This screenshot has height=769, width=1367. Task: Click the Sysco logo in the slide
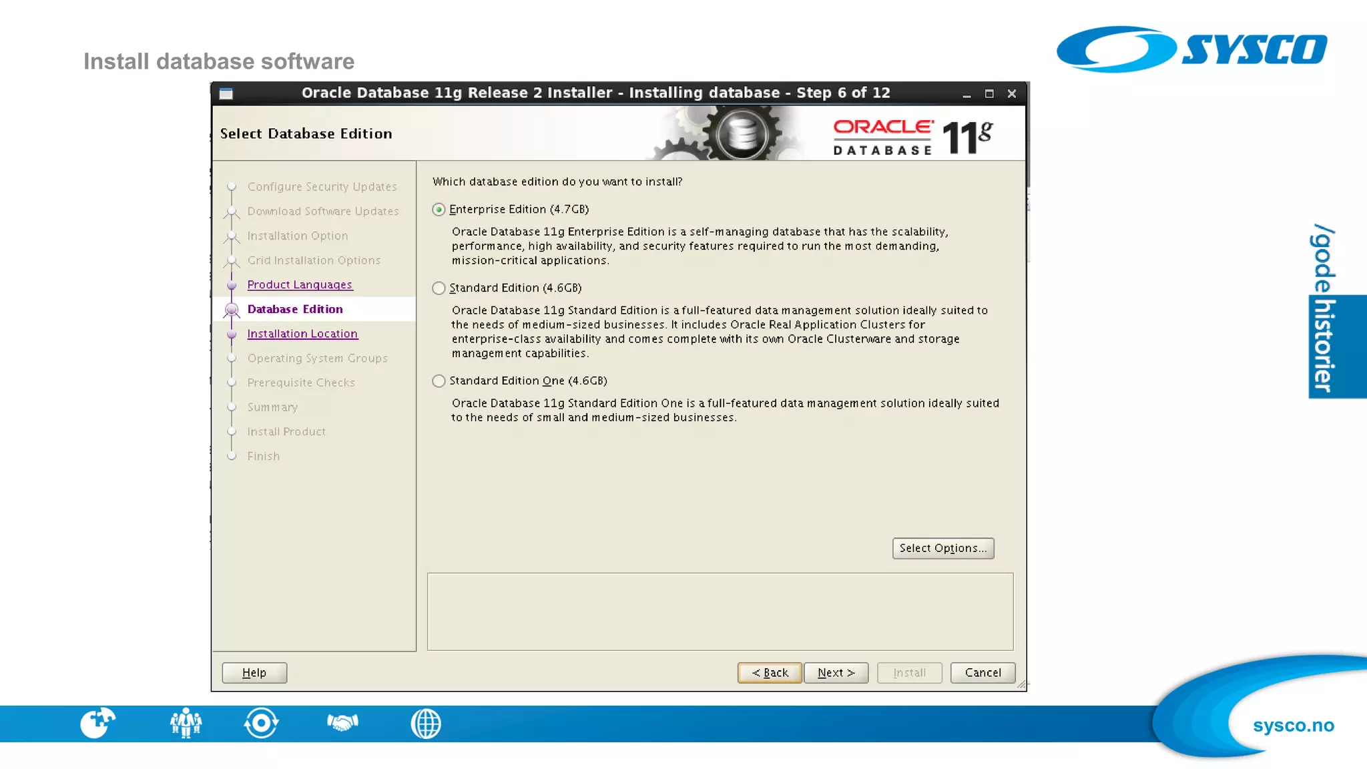pos(1192,49)
